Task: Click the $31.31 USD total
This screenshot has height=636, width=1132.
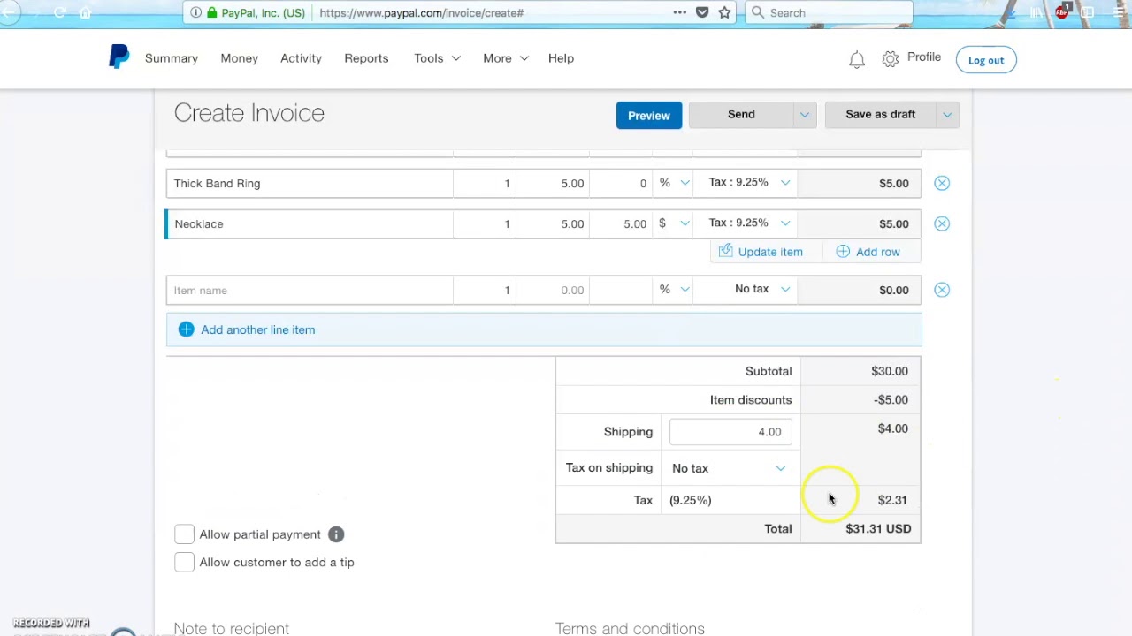Action: pos(878,528)
